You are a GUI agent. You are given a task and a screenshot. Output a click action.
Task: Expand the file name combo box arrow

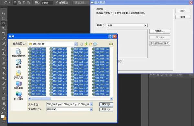pyautogui.click(x=91, y=104)
